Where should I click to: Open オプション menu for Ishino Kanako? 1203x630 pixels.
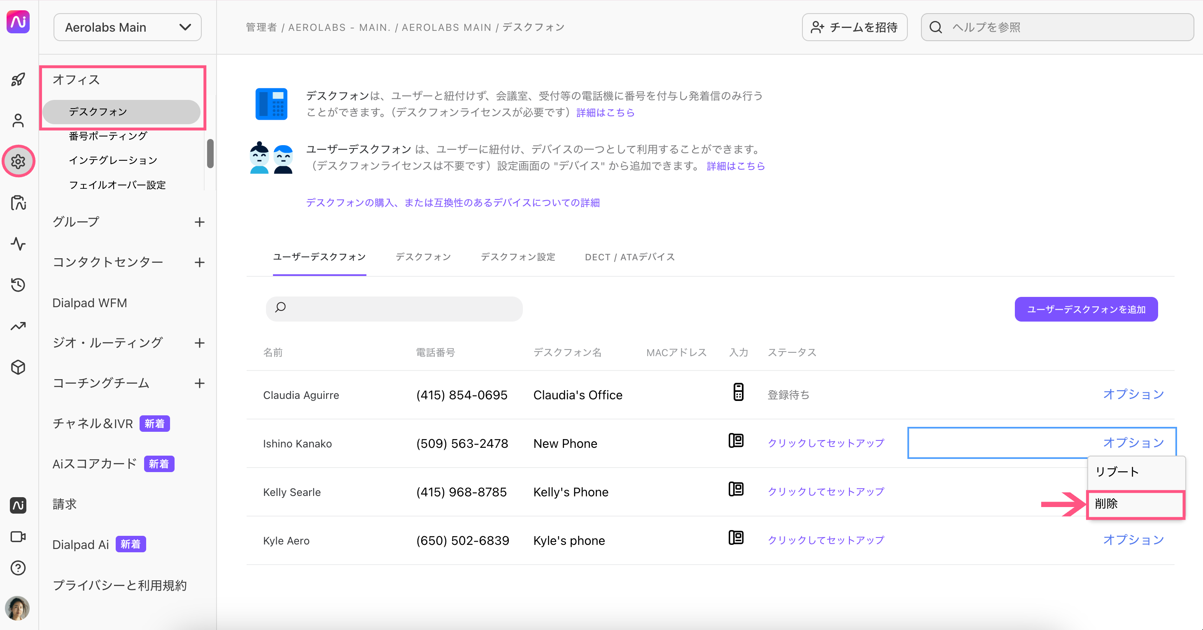click(x=1133, y=442)
